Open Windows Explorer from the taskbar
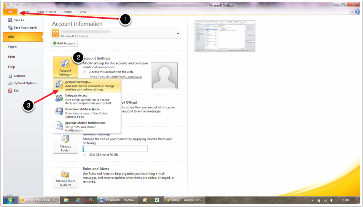 point(66,200)
